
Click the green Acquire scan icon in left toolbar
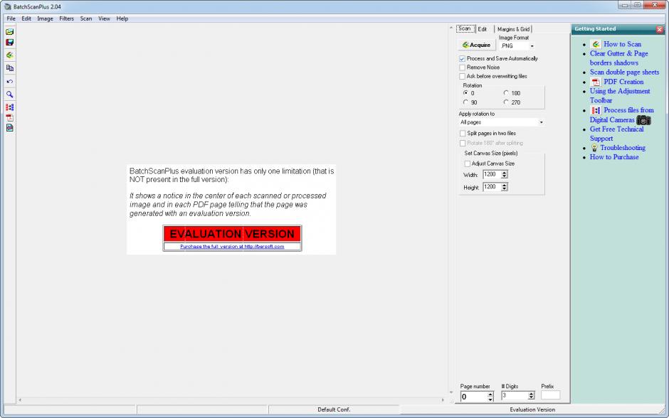point(9,55)
